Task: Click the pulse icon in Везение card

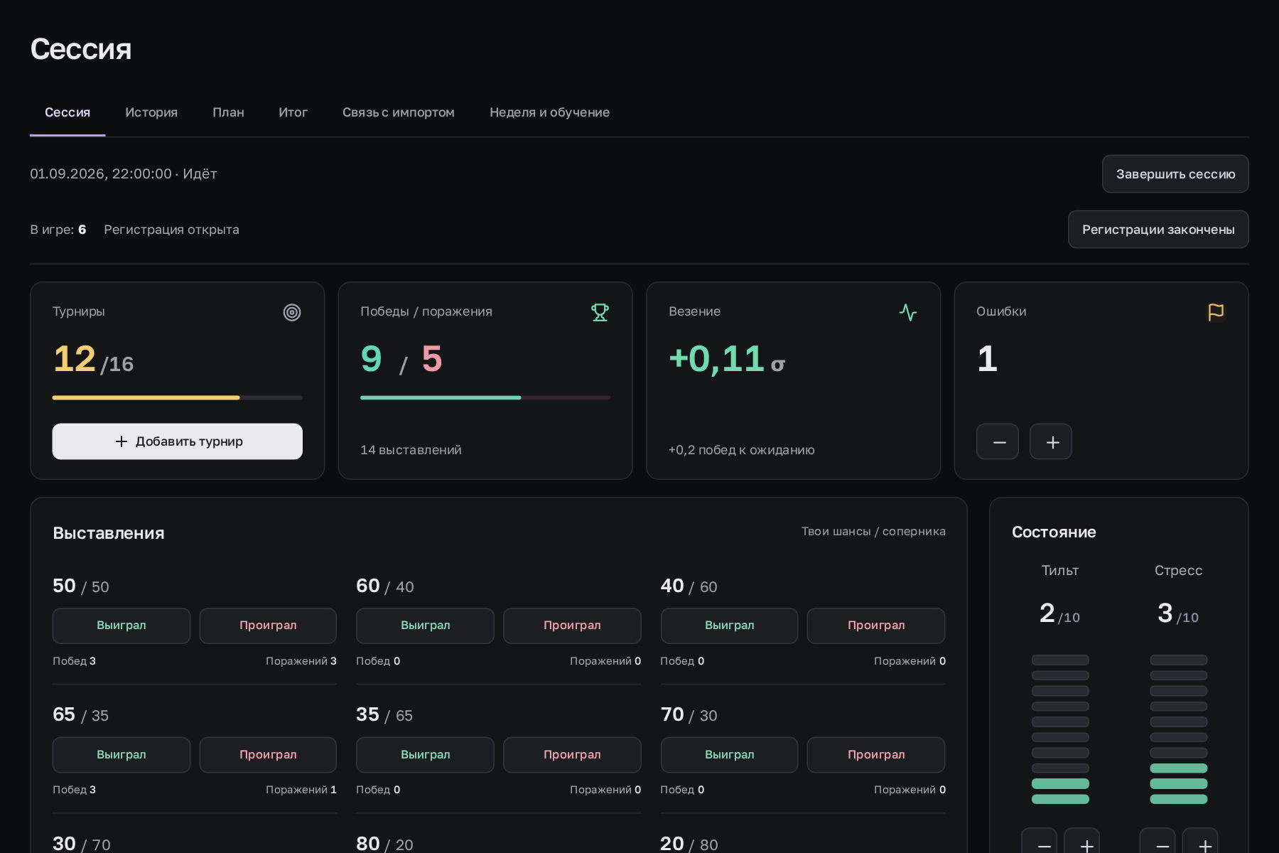Action: [908, 312]
